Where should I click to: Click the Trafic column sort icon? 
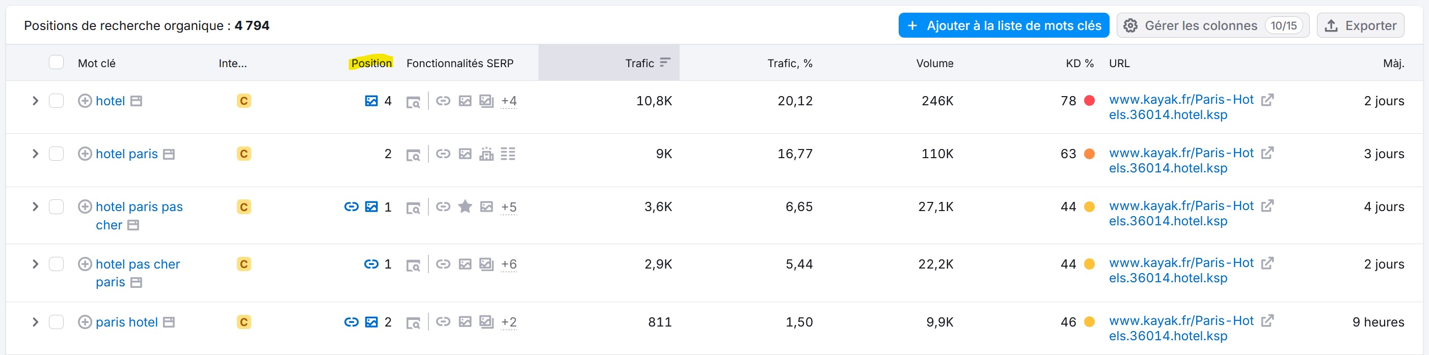(665, 63)
